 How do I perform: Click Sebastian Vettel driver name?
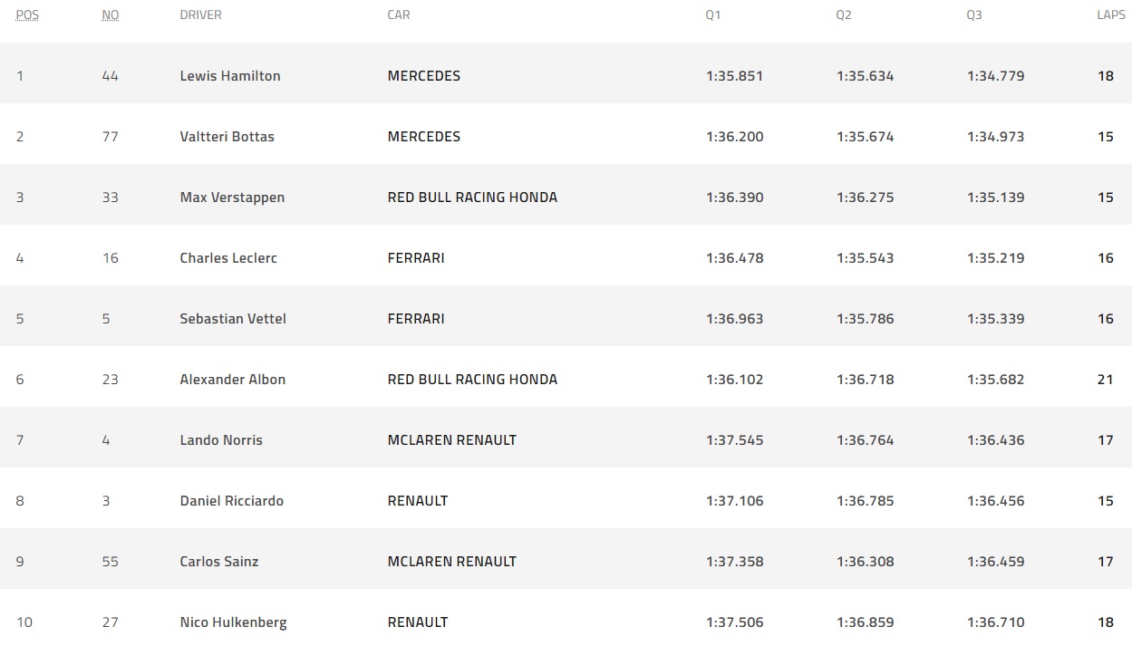click(x=233, y=319)
